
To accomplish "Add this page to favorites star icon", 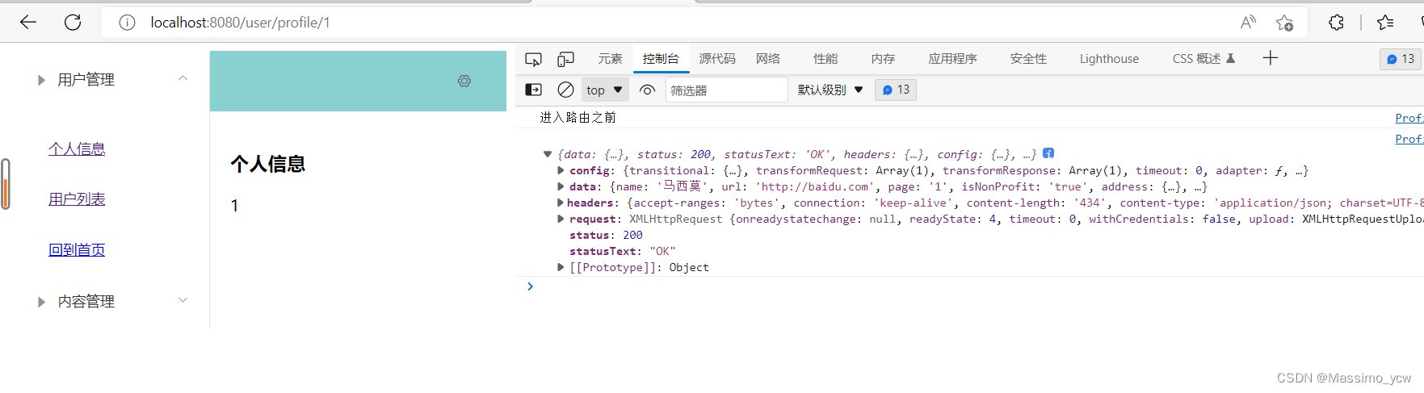I will [x=1284, y=23].
